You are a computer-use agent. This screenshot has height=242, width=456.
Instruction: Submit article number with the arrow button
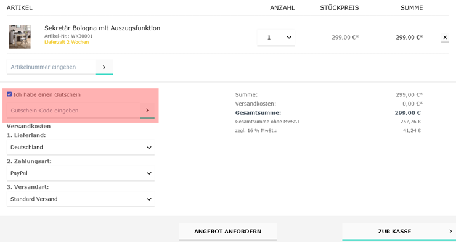coord(104,67)
